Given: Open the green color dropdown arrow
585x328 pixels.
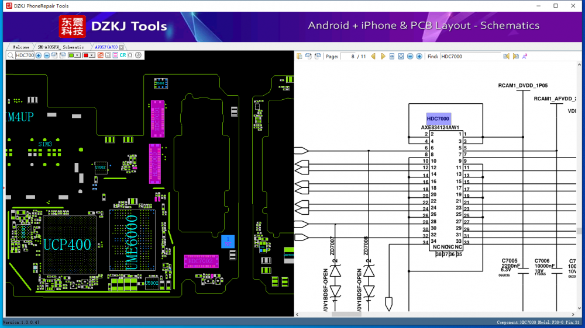Looking at the screenshot, I should pyautogui.click(x=77, y=55).
